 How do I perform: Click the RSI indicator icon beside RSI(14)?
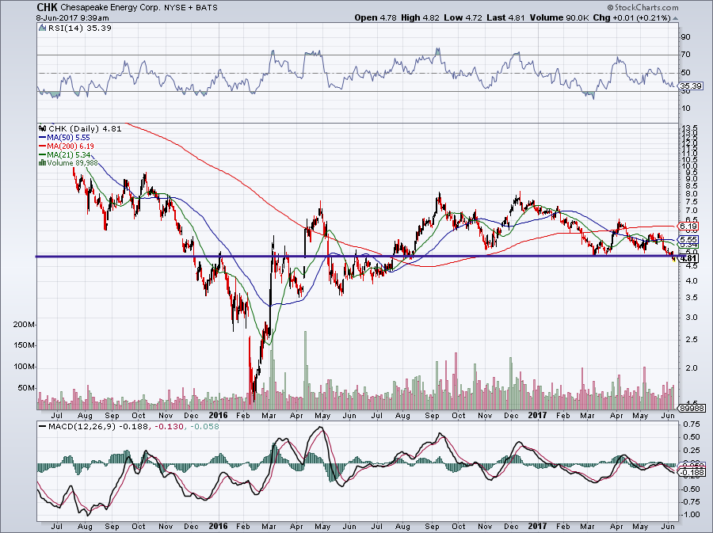point(42,29)
